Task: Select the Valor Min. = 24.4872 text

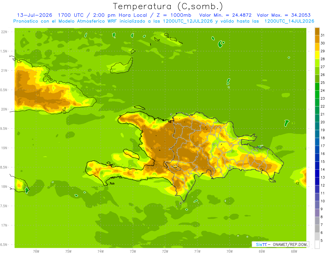Action: click(x=225, y=15)
